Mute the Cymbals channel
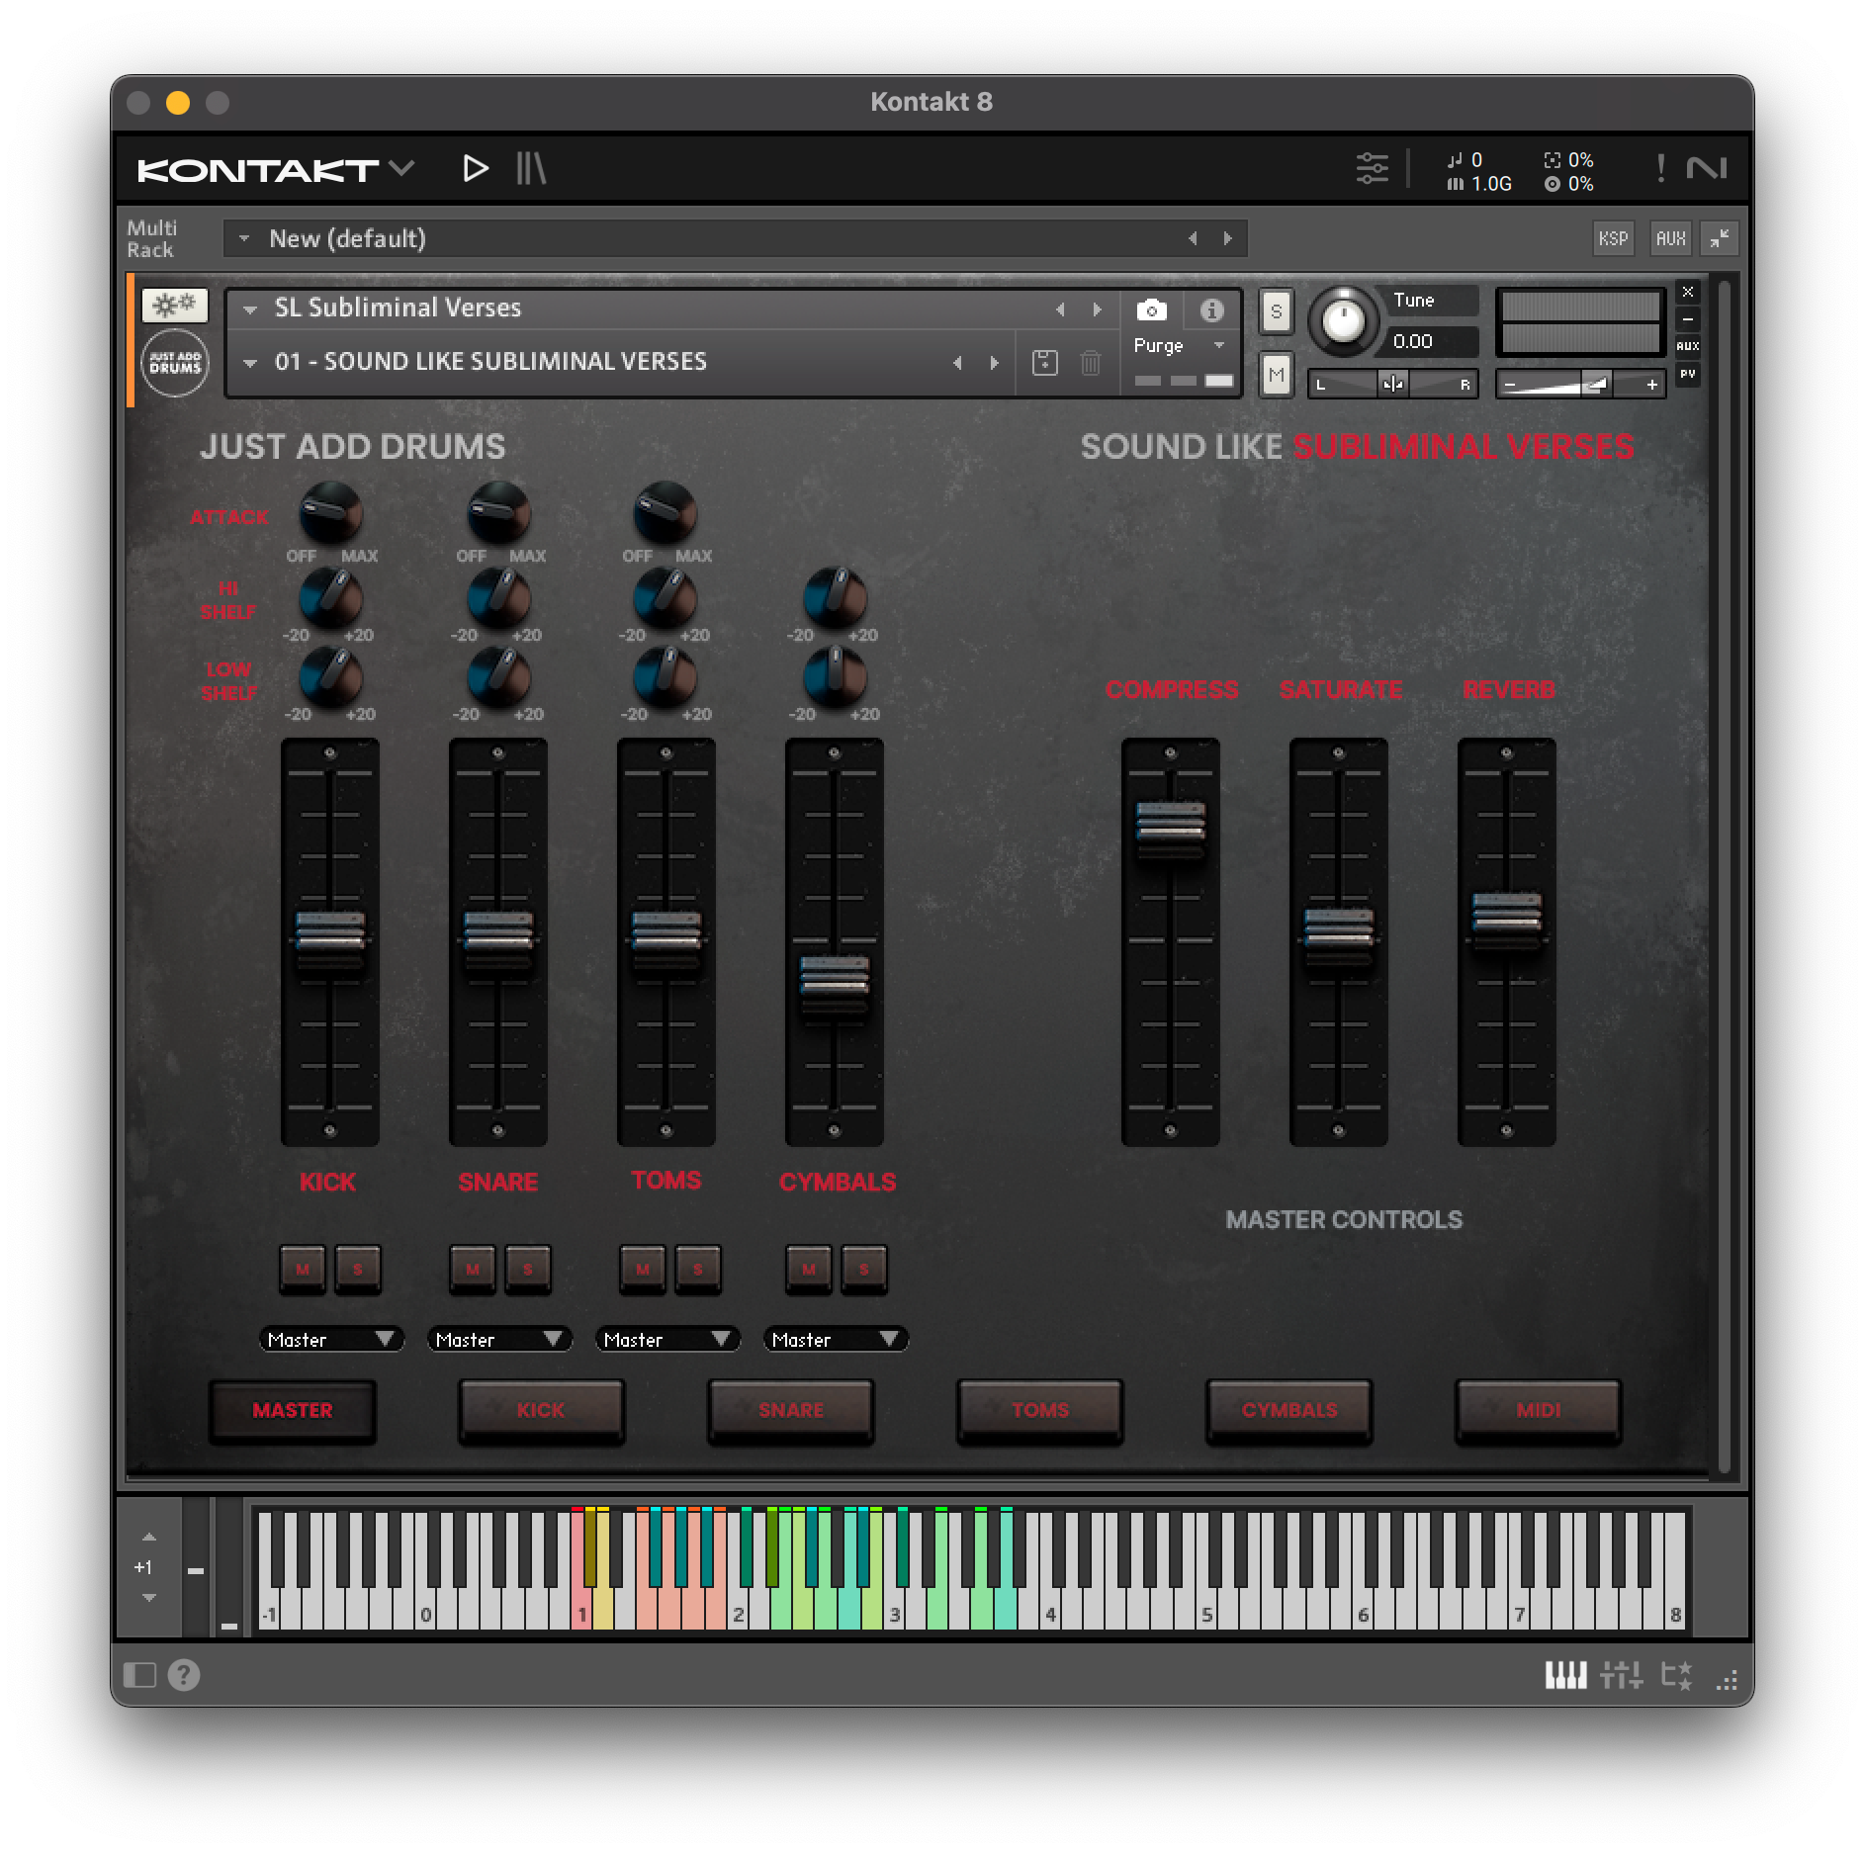Image resolution: width=1865 pixels, height=1853 pixels. tap(809, 1269)
